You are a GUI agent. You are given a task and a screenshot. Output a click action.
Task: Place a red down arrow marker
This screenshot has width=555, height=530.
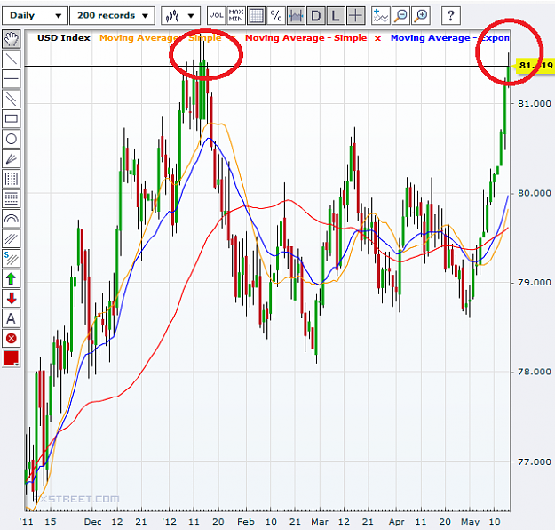pyautogui.click(x=11, y=298)
